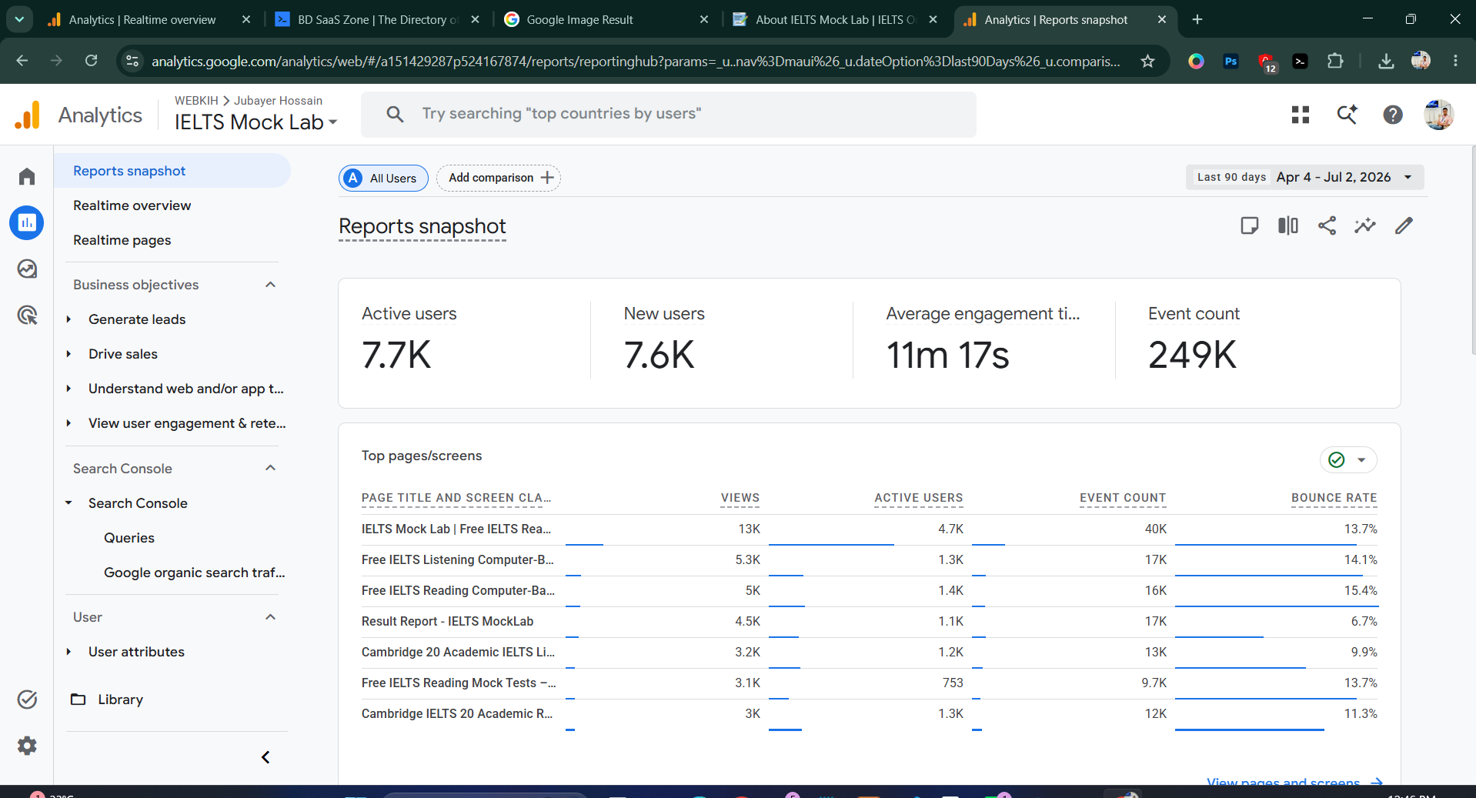The image size is (1476, 798).
Task: Open Google organic search traffic report
Action: click(x=195, y=573)
